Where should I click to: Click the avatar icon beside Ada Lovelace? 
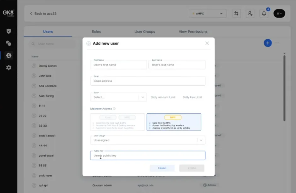[34, 86]
